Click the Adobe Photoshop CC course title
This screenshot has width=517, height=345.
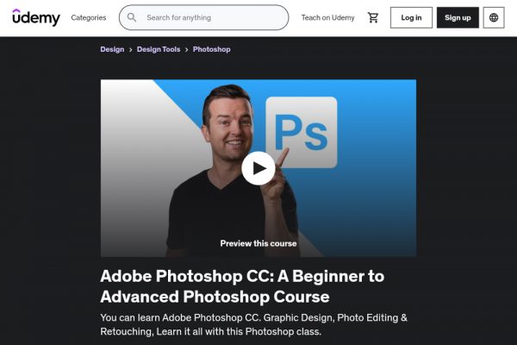pyautogui.click(x=242, y=286)
